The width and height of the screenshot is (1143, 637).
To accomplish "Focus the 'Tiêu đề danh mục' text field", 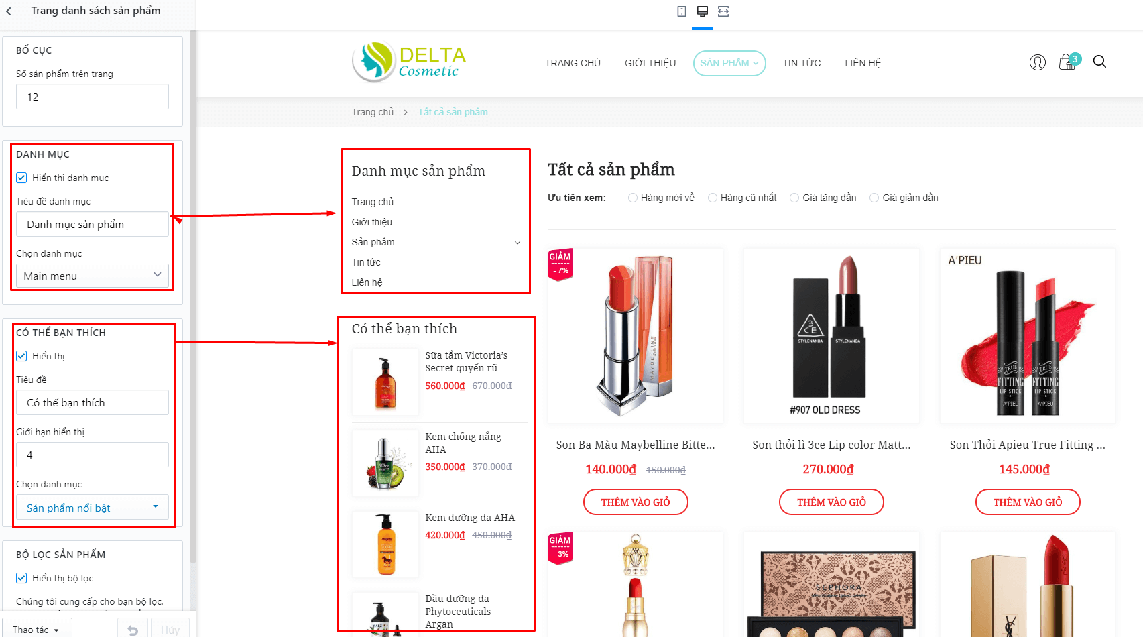I will 93,224.
